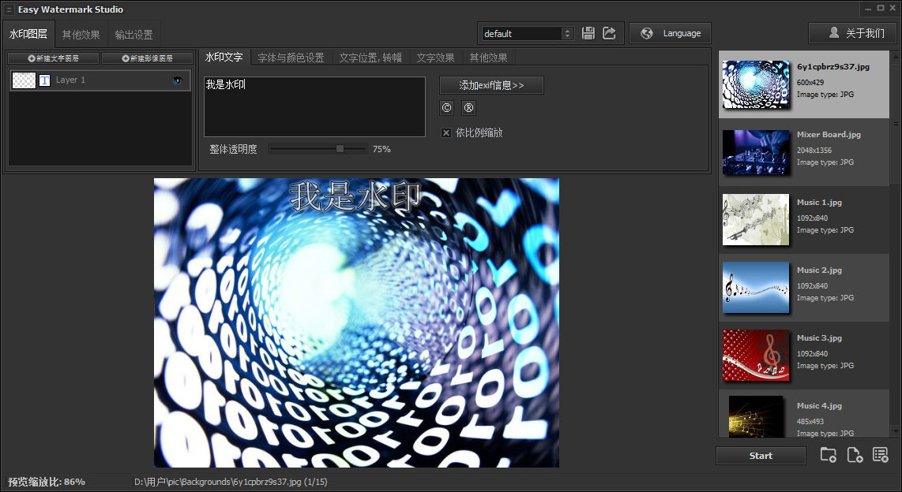The image size is (902, 492).
Task: Insert the registered ® symbol
Action: click(468, 107)
